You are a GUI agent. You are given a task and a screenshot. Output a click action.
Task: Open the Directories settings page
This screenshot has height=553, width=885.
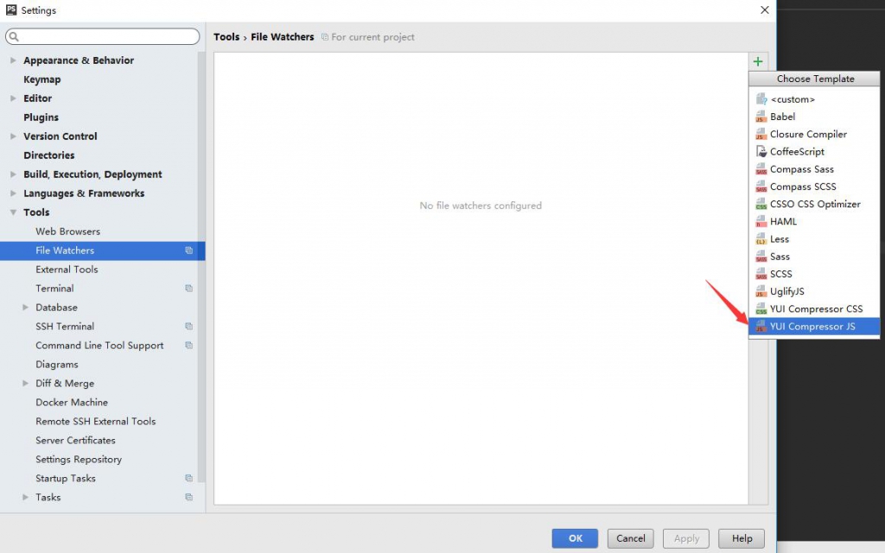tap(48, 156)
